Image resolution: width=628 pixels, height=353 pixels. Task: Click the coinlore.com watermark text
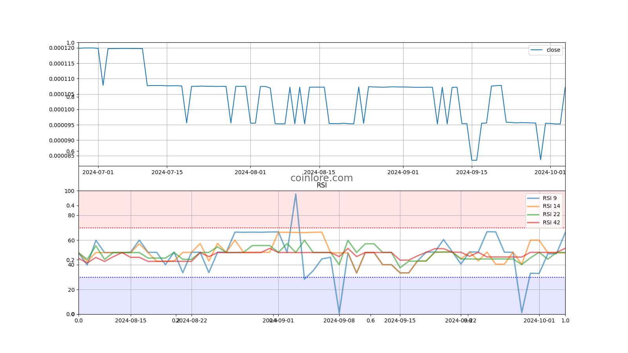coord(321,178)
